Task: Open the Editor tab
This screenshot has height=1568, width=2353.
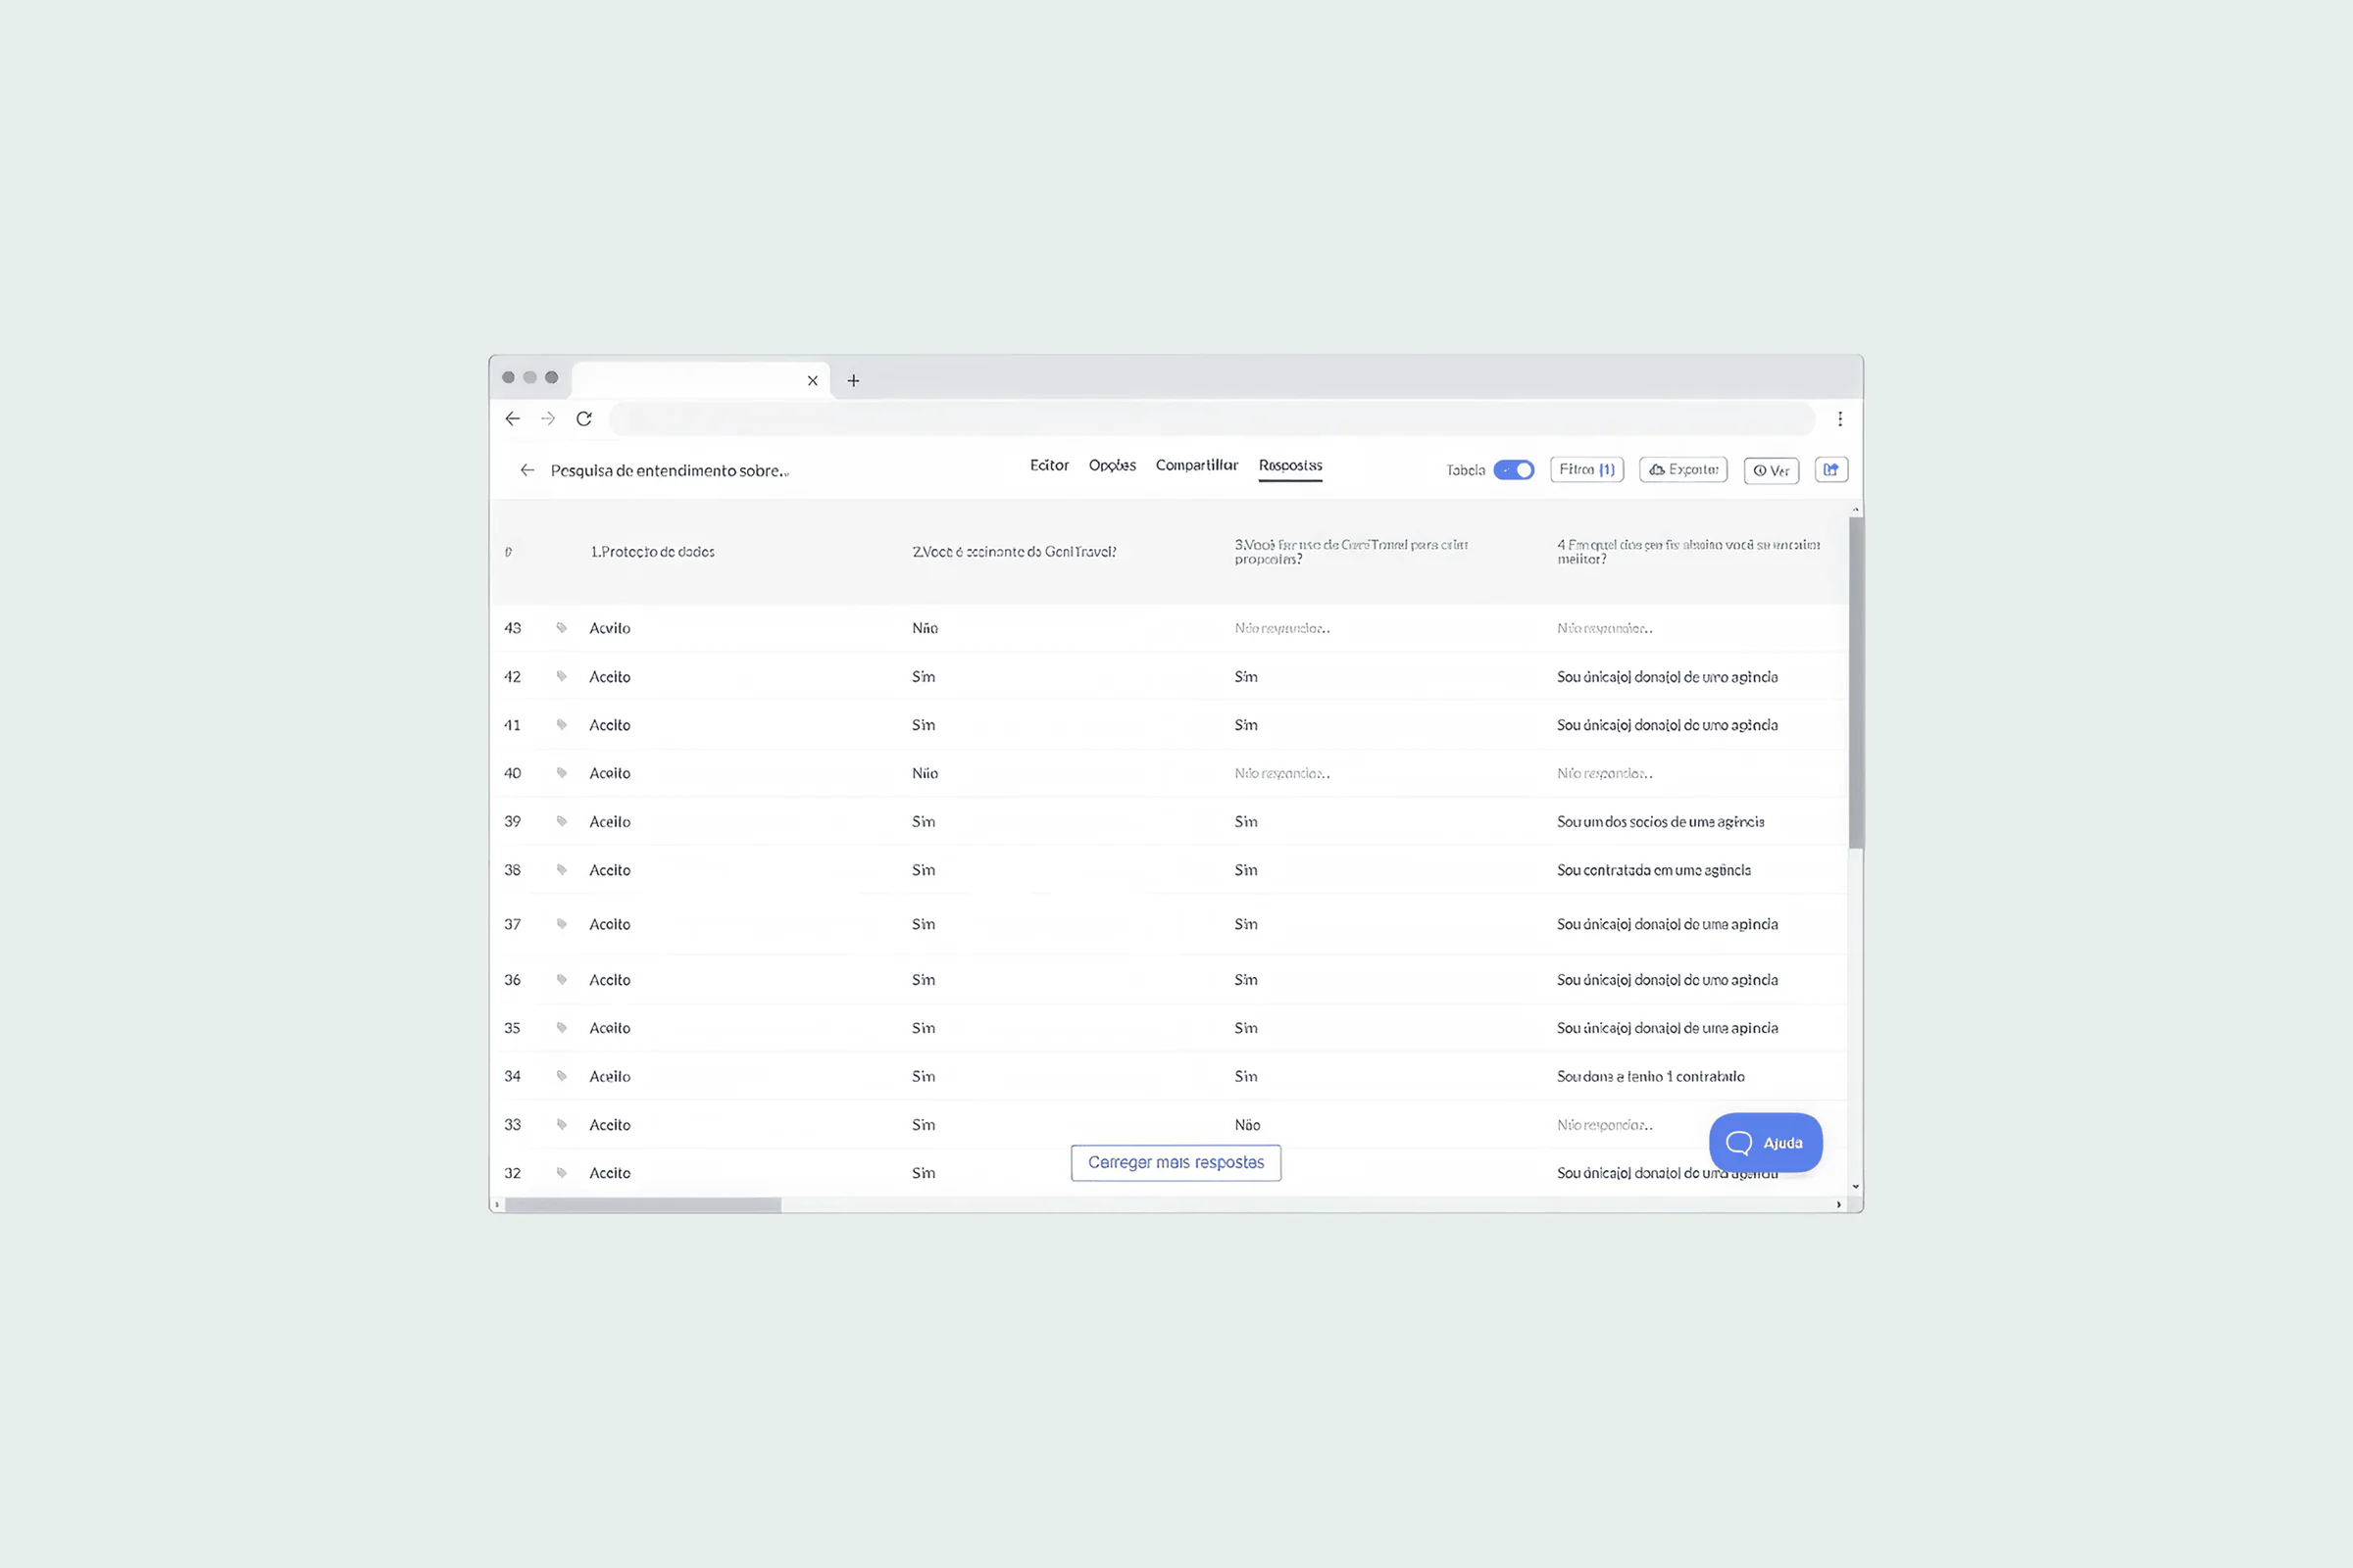Action: [x=1049, y=466]
